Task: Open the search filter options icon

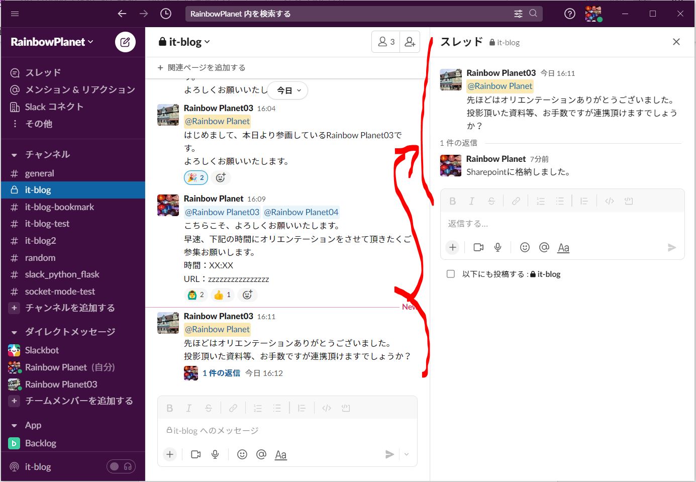Action: (518, 14)
